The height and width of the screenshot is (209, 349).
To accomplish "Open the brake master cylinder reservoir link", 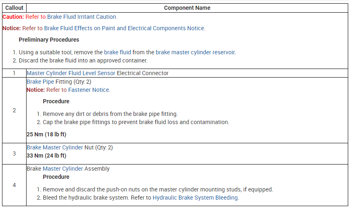I will [196, 52].
